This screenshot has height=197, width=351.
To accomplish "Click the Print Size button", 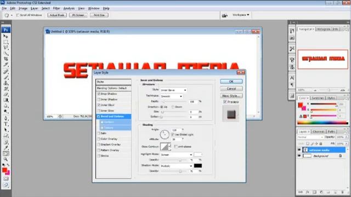I will click(x=99, y=15).
